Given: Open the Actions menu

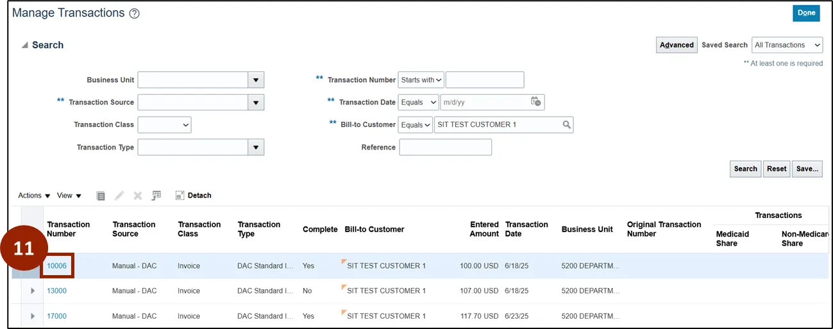Looking at the screenshot, I should 34,196.
